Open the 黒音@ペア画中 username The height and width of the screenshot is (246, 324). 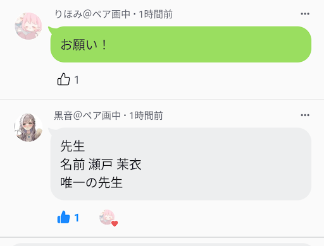coord(87,115)
